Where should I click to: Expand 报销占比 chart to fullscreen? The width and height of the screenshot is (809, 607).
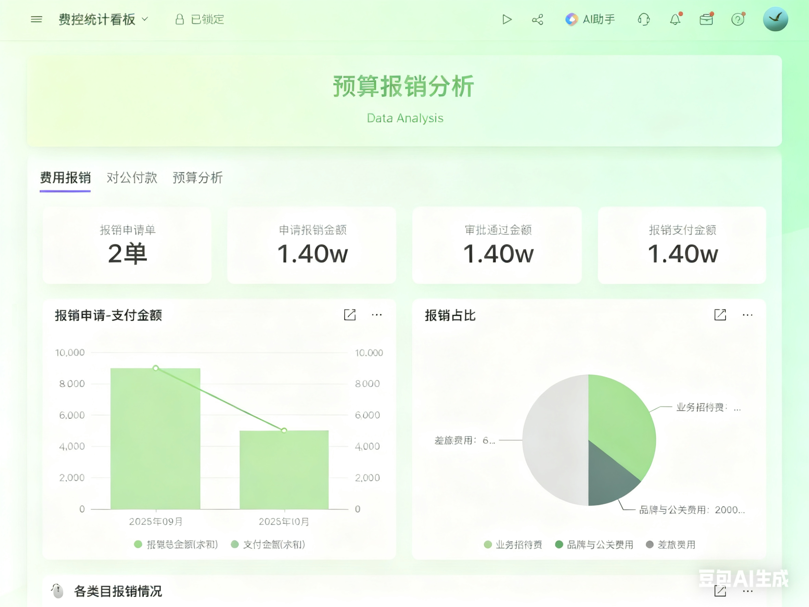click(x=720, y=315)
